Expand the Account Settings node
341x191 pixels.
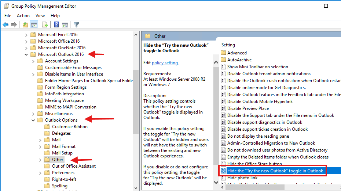tap(33, 61)
